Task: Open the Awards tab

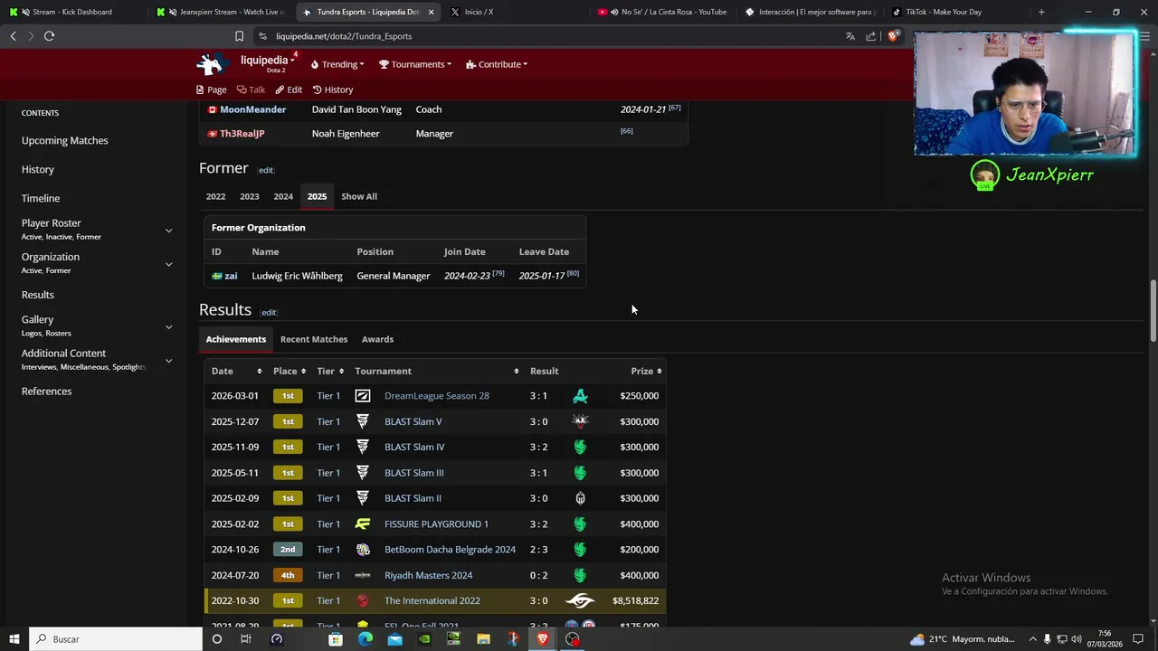Action: click(x=377, y=339)
